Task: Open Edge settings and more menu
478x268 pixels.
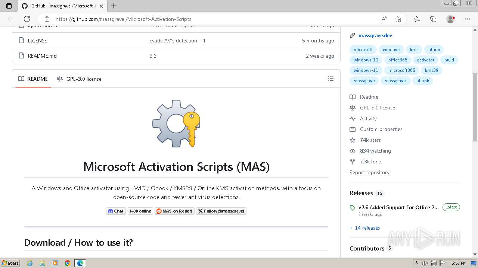Action: click(x=467, y=19)
